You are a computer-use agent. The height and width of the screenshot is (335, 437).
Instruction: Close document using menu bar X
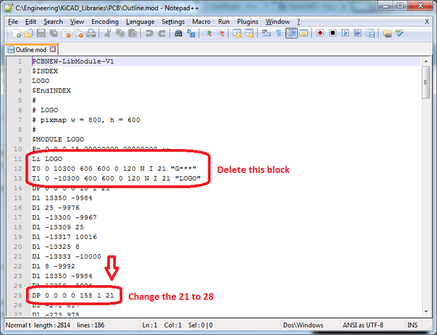click(426, 22)
